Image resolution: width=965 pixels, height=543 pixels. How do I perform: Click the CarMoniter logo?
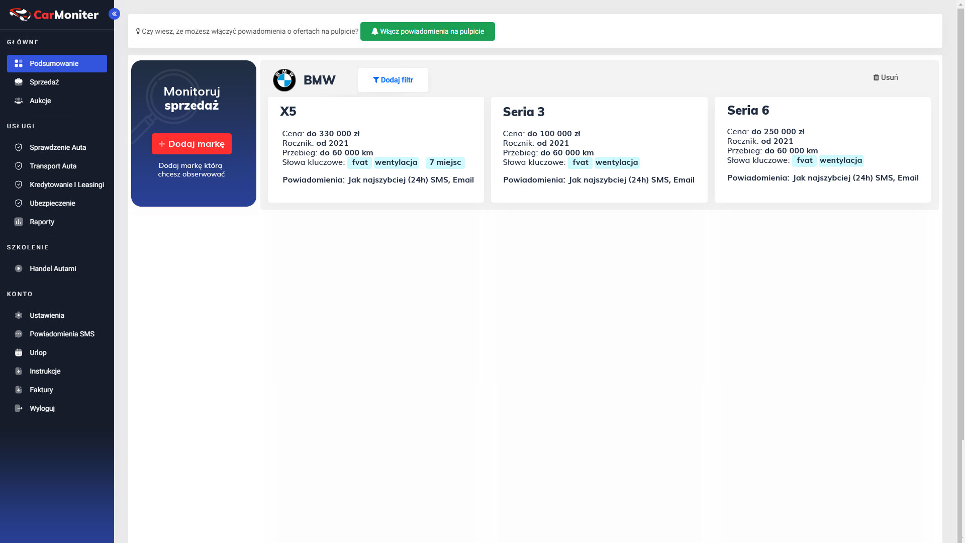(x=54, y=15)
